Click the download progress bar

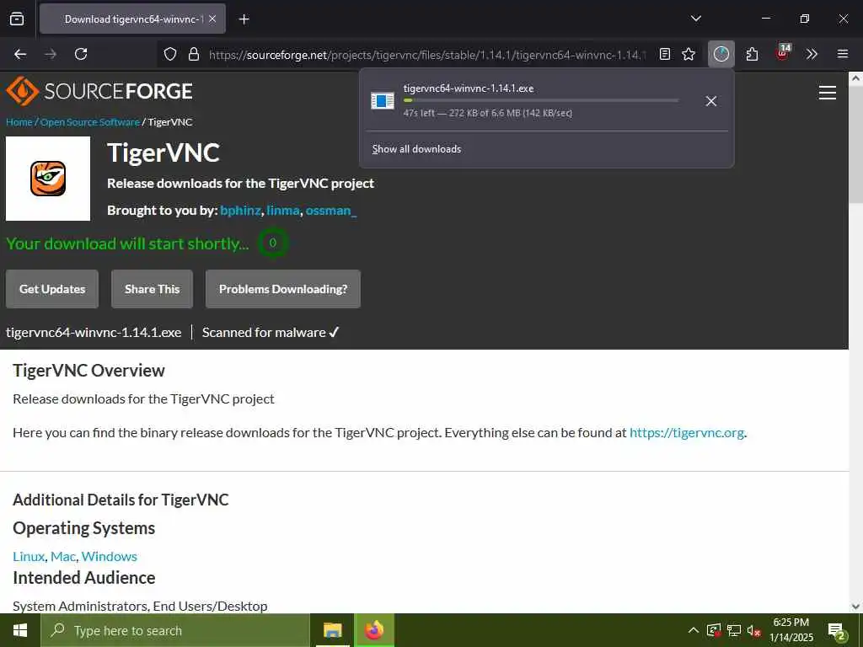click(x=541, y=101)
